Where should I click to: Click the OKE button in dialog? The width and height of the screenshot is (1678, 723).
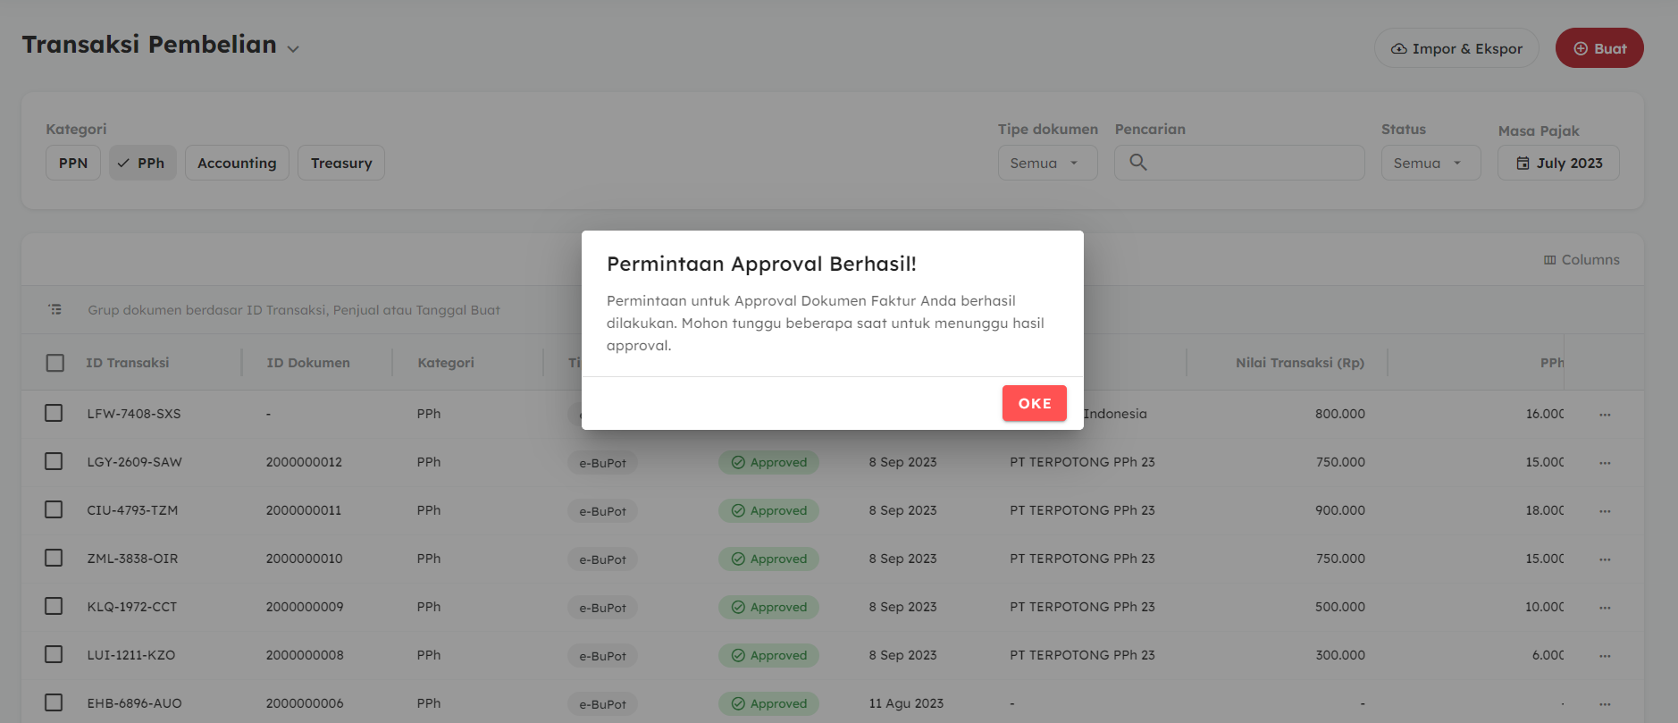pyautogui.click(x=1034, y=403)
